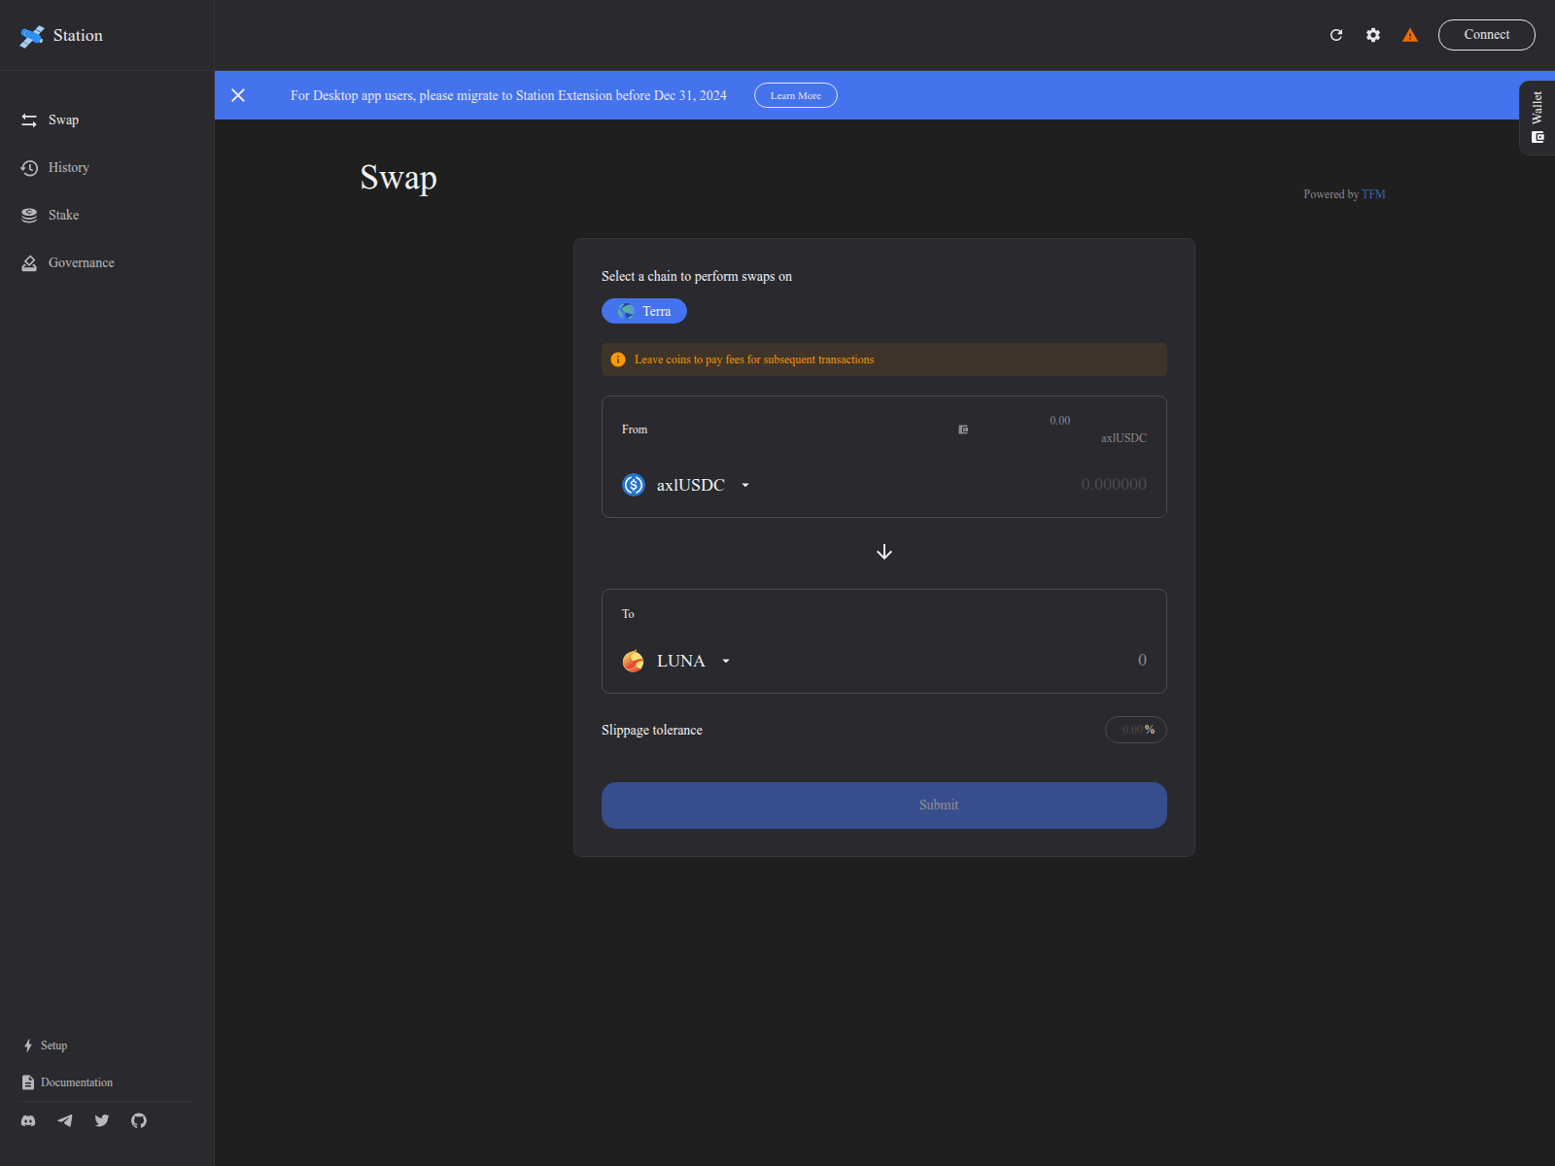Image resolution: width=1555 pixels, height=1166 pixels.
Task: Select the Terra chain chip
Action: coord(644,311)
